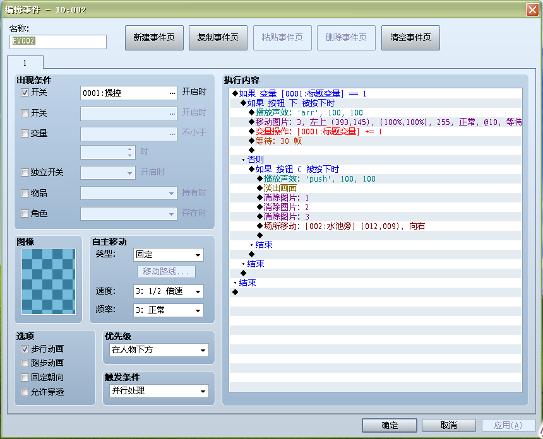Select the 播放声效 'arr' command line
Viewport: 543px width, 439px height.
[376, 112]
